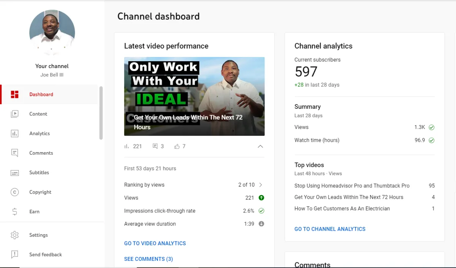Click SEE COMMENTS (3) link
This screenshot has width=456, height=268.
click(x=149, y=259)
